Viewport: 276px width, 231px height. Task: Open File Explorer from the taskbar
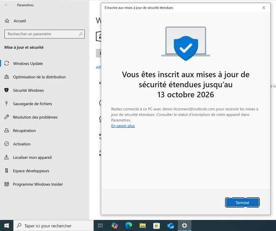[142, 225]
